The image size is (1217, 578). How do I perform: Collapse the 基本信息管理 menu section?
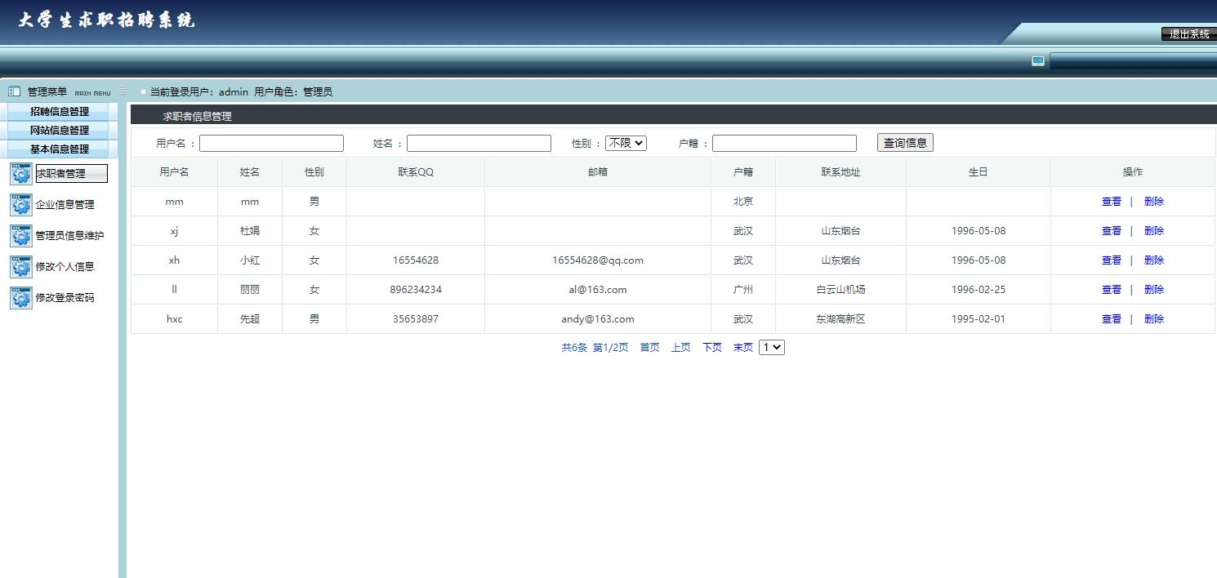[x=60, y=149]
